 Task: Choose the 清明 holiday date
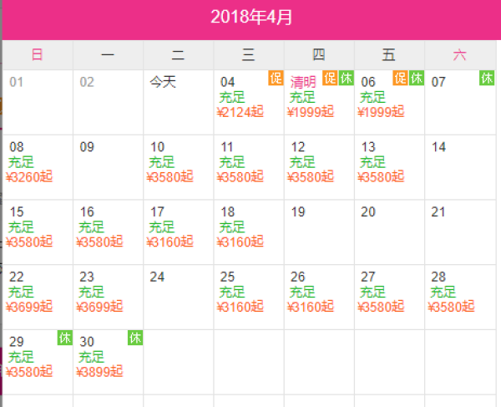point(319,102)
